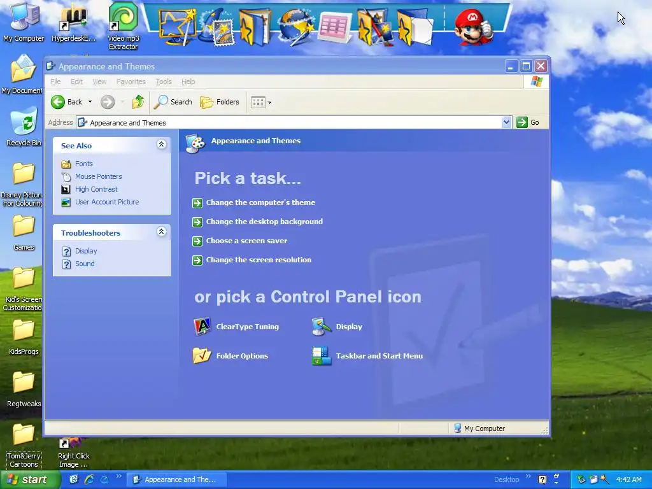The image size is (652, 489).
Task: Open the View menu
Action: (x=99, y=82)
